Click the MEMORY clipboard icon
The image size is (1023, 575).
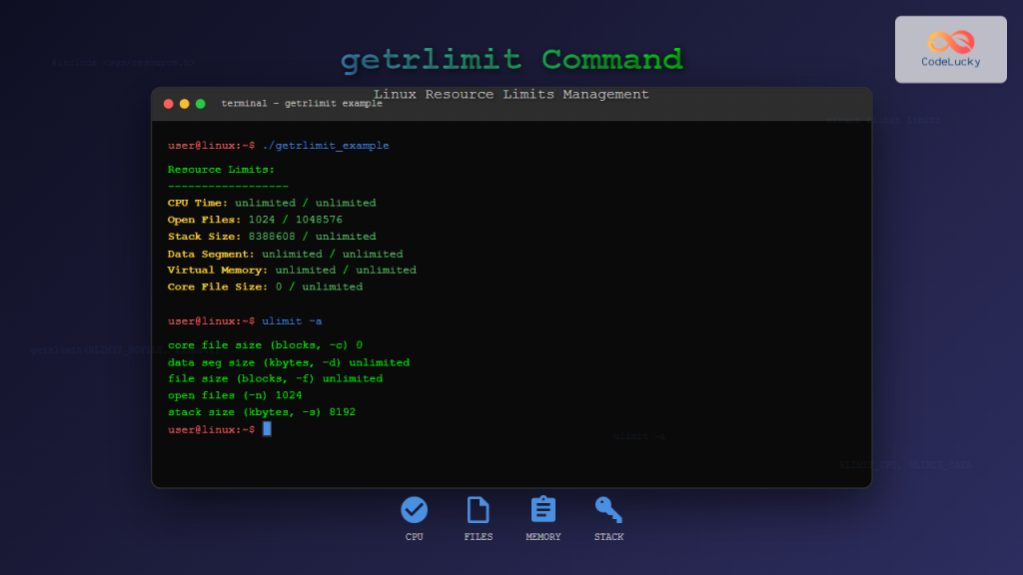[543, 509]
